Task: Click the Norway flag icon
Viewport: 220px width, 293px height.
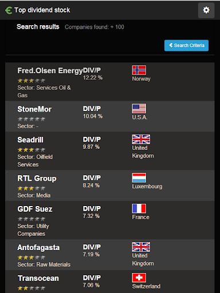Action: [x=139, y=70]
